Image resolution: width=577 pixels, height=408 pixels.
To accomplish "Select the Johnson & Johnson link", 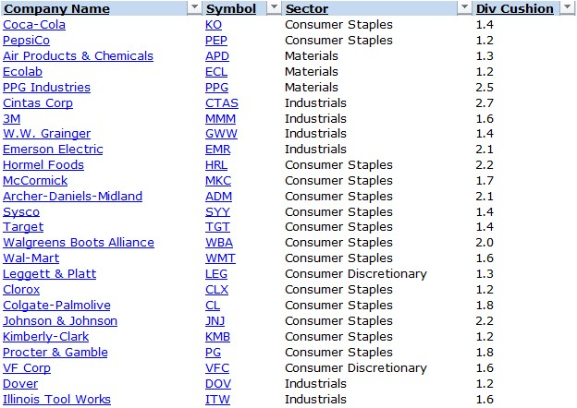I will [x=59, y=320].
